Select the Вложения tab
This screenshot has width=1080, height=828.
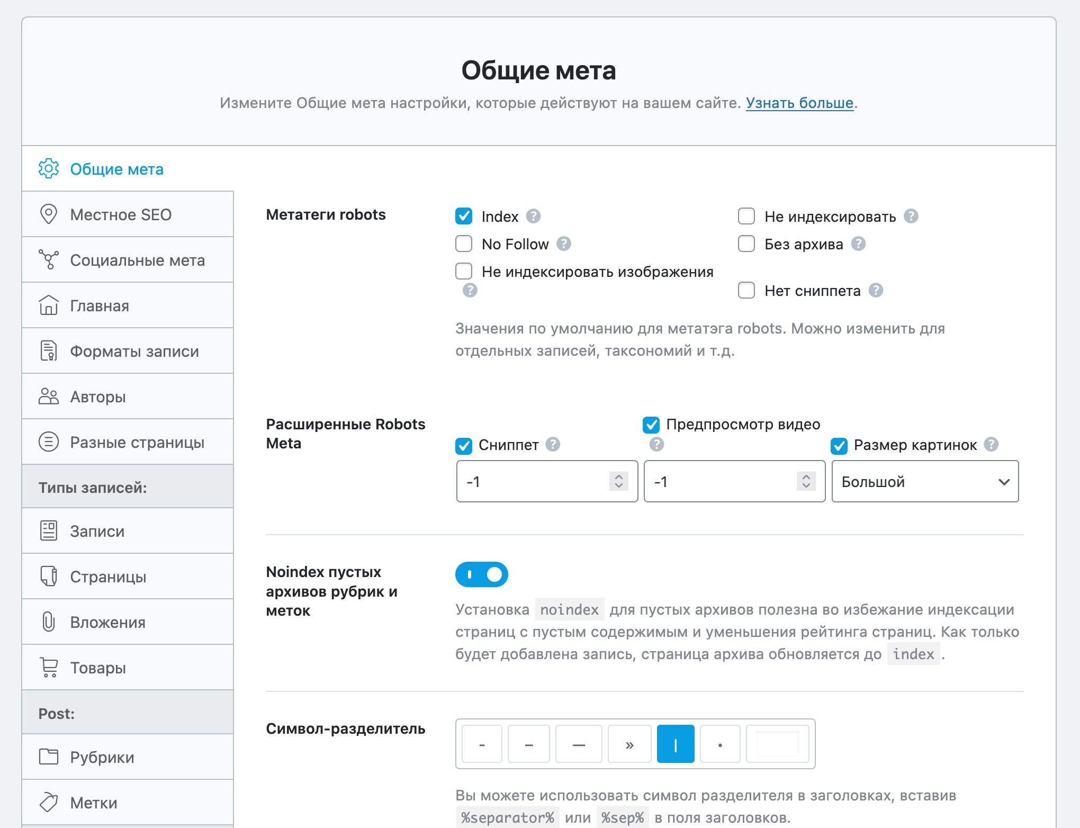pos(128,622)
